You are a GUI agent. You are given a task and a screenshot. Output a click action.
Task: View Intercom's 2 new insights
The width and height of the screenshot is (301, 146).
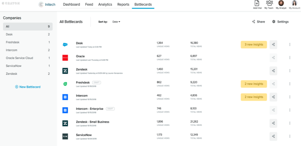tap(254, 97)
